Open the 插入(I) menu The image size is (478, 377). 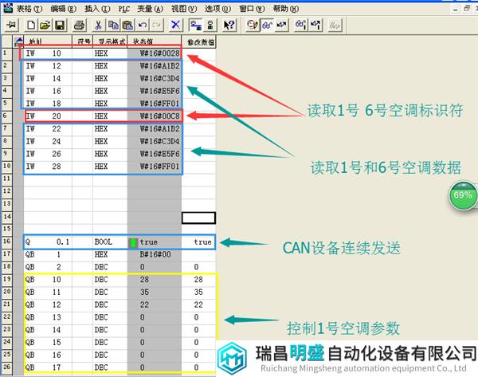click(x=97, y=9)
